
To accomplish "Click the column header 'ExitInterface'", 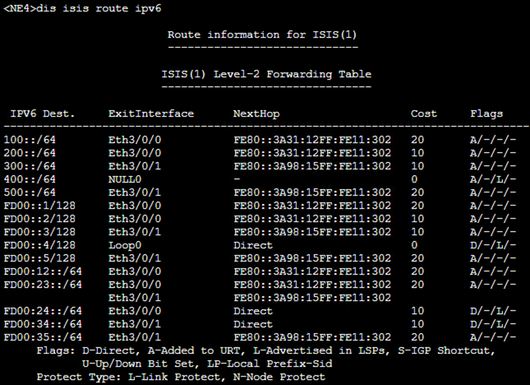I will point(151,113).
